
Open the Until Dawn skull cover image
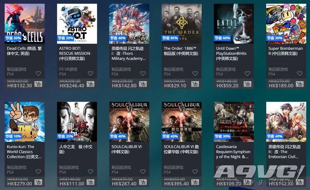click(234, 24)
